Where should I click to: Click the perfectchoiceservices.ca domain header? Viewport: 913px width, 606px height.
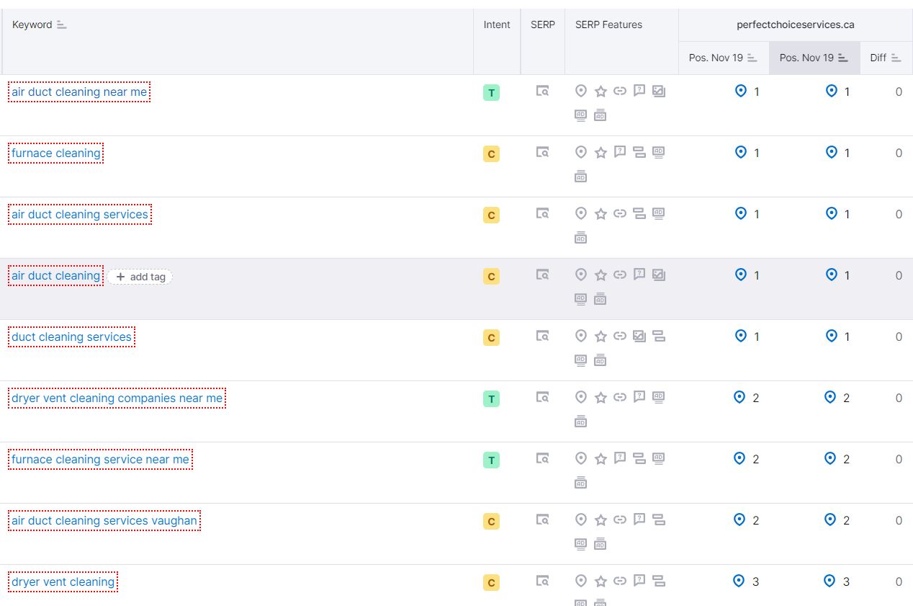(795, 24)
